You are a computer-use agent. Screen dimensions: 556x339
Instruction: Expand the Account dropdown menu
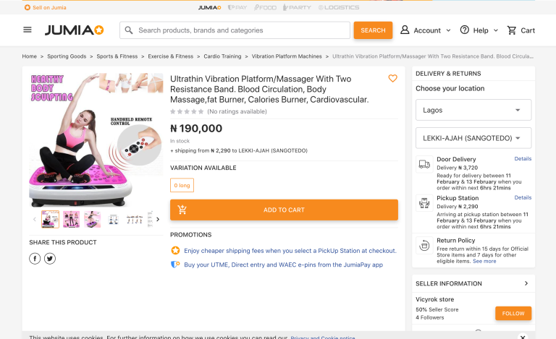coord(426,30)
